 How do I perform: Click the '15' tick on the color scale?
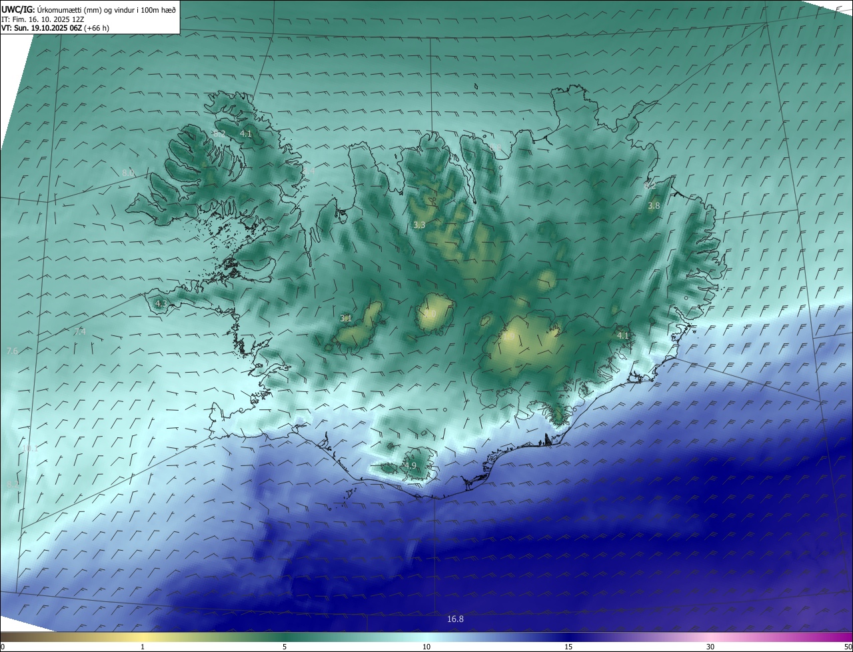(x=568, y=647)
